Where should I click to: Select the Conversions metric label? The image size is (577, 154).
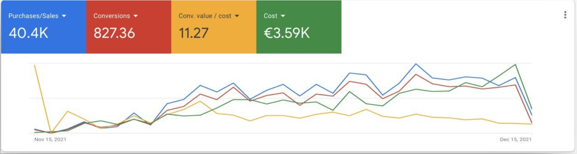tap(112, 16)
